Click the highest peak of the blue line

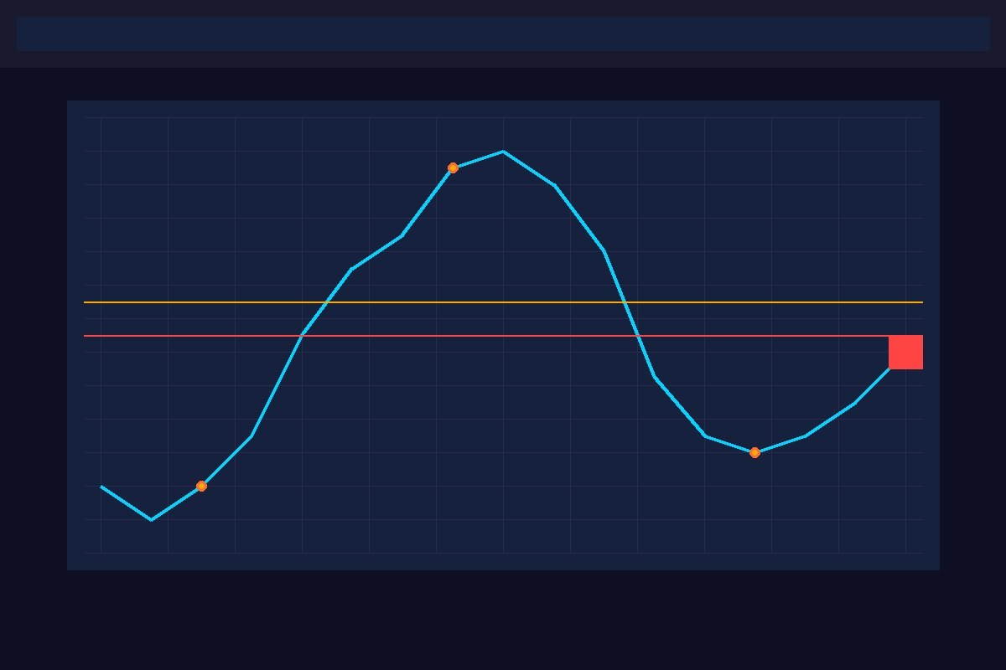click(x=503, y=152)
